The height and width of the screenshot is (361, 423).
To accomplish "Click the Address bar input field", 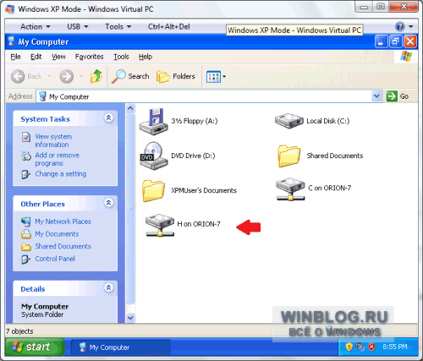I will point(204,96).
